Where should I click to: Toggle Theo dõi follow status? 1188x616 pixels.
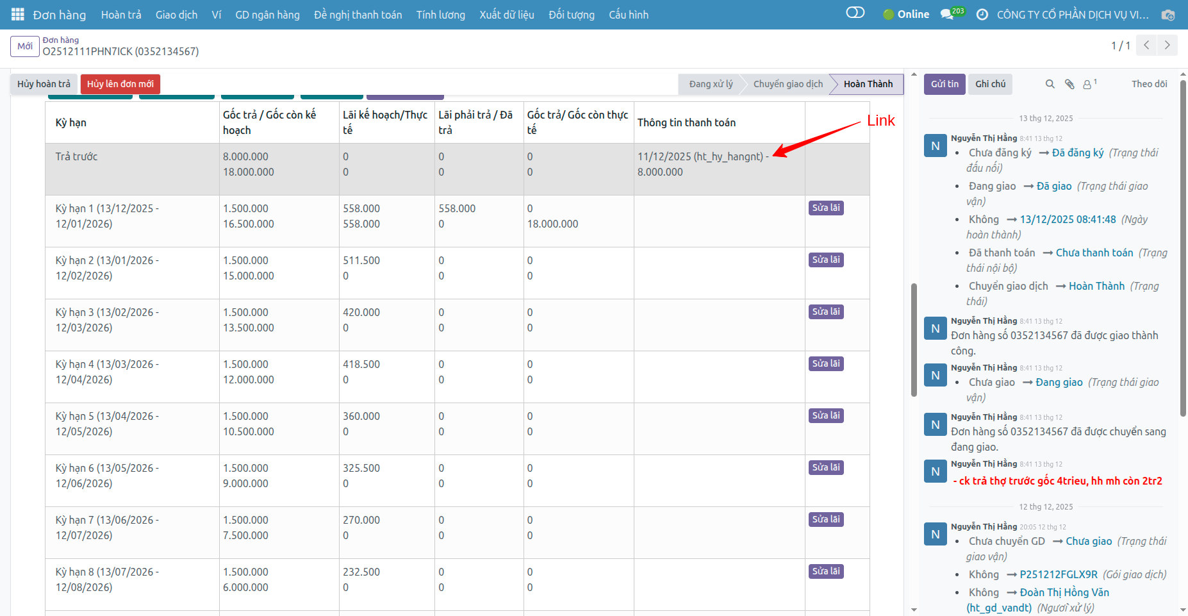(1149, 84)
